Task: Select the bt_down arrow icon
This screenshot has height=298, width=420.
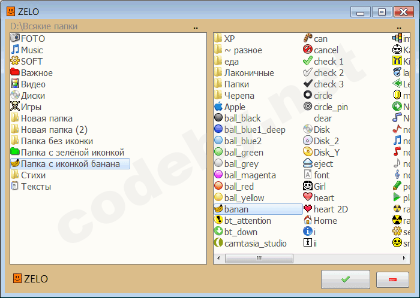Action: 218,232
